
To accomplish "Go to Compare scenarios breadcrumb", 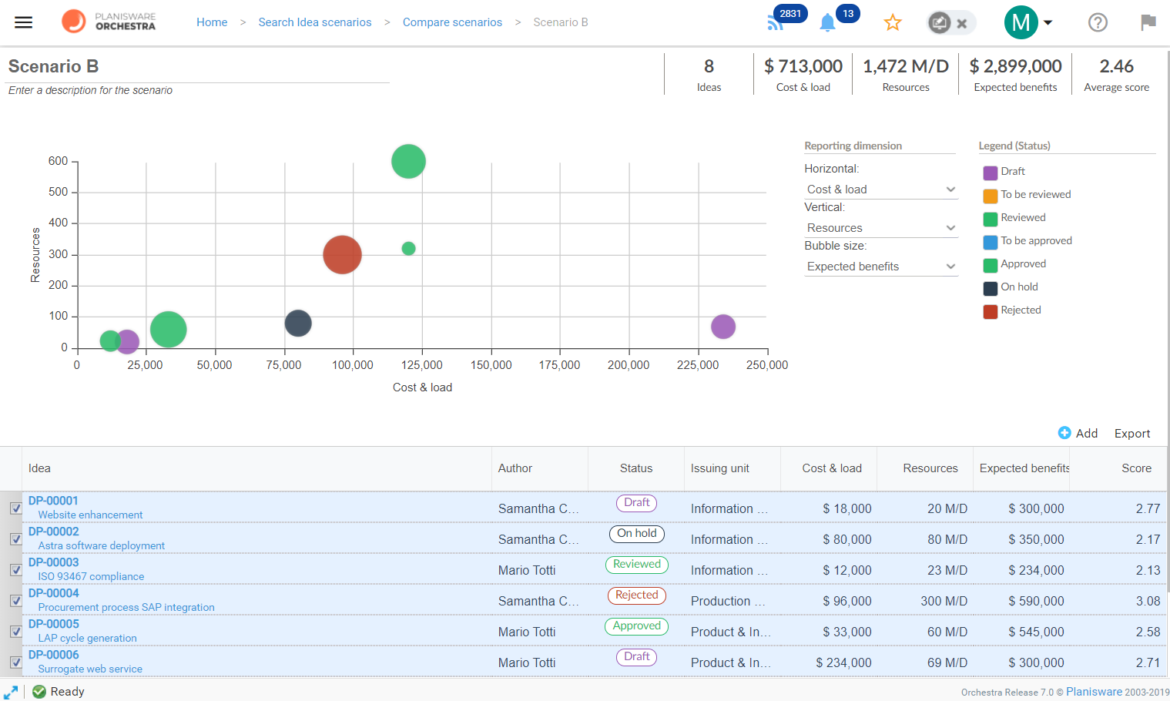I will point(452,22).
